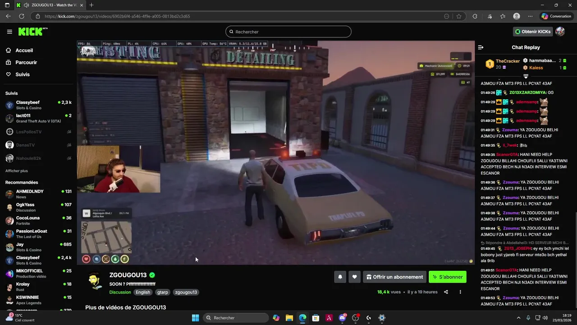Open the hamburger menu beside the KICK logo

(9, 32)
